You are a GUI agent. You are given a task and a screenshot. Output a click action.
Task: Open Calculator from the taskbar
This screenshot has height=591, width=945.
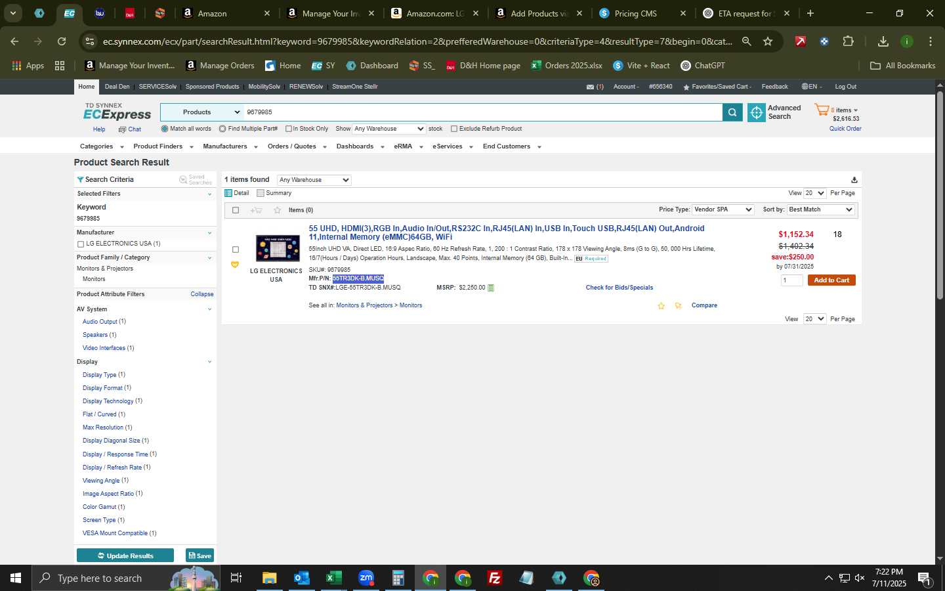398,578
